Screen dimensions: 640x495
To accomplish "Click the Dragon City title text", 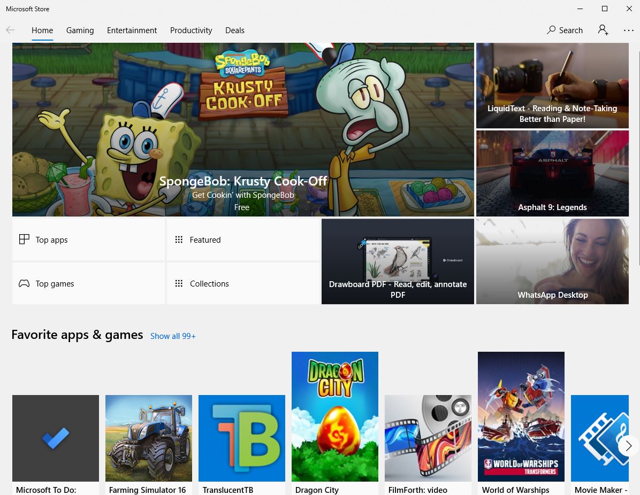I will tap(317, 490).
